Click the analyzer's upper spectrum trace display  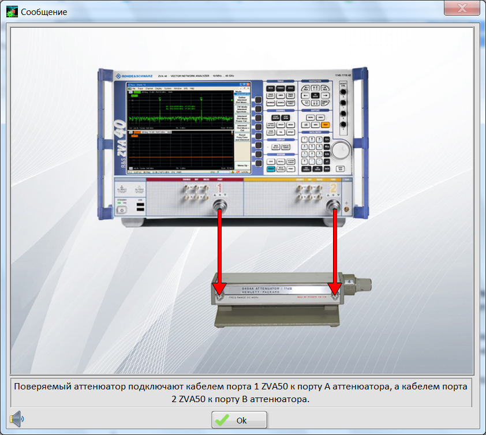[180, 108]
